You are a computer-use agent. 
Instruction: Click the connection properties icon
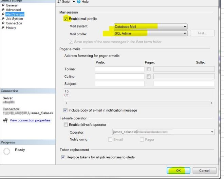(x=5, y=121)
